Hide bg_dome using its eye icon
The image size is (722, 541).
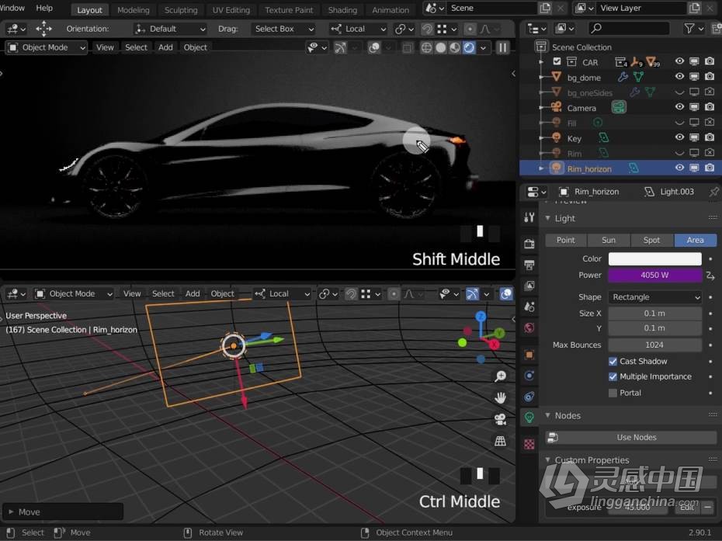[x=679, y=76]
